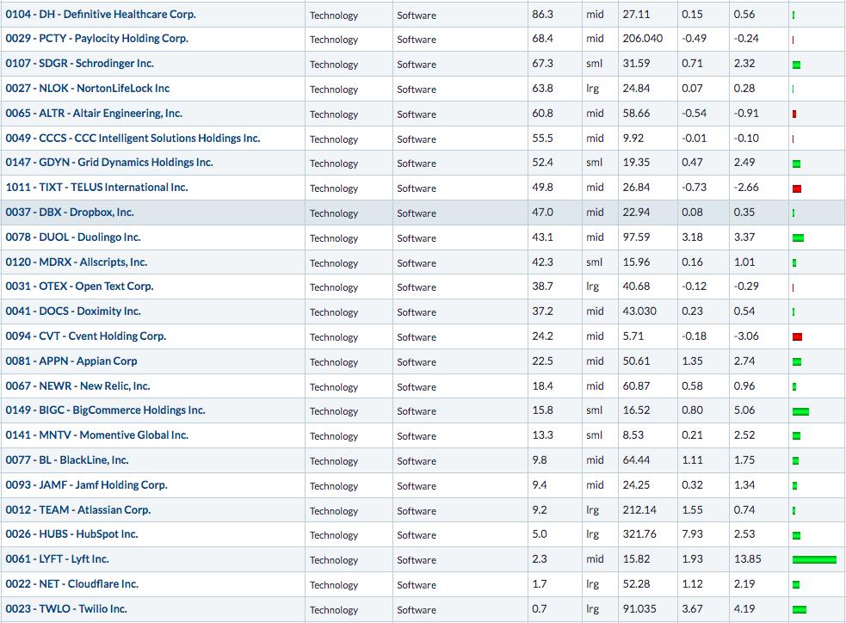Click the red bar in TELUS International row

pos(797,188)
